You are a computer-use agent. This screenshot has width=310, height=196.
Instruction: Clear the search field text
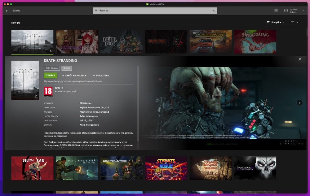pos(214,11)
